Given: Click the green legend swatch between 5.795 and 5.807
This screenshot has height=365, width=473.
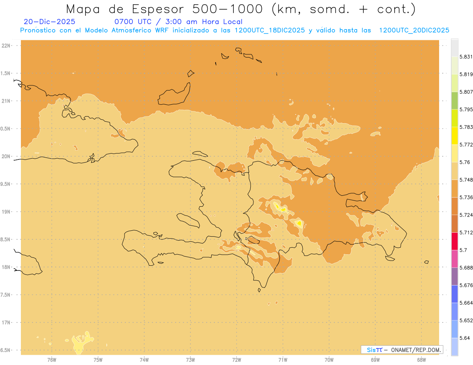Looking at the screenshot, I should pos(454,101).
